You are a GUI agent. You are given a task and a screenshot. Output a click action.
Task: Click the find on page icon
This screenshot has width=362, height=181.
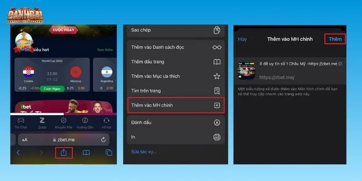(217, 91)
